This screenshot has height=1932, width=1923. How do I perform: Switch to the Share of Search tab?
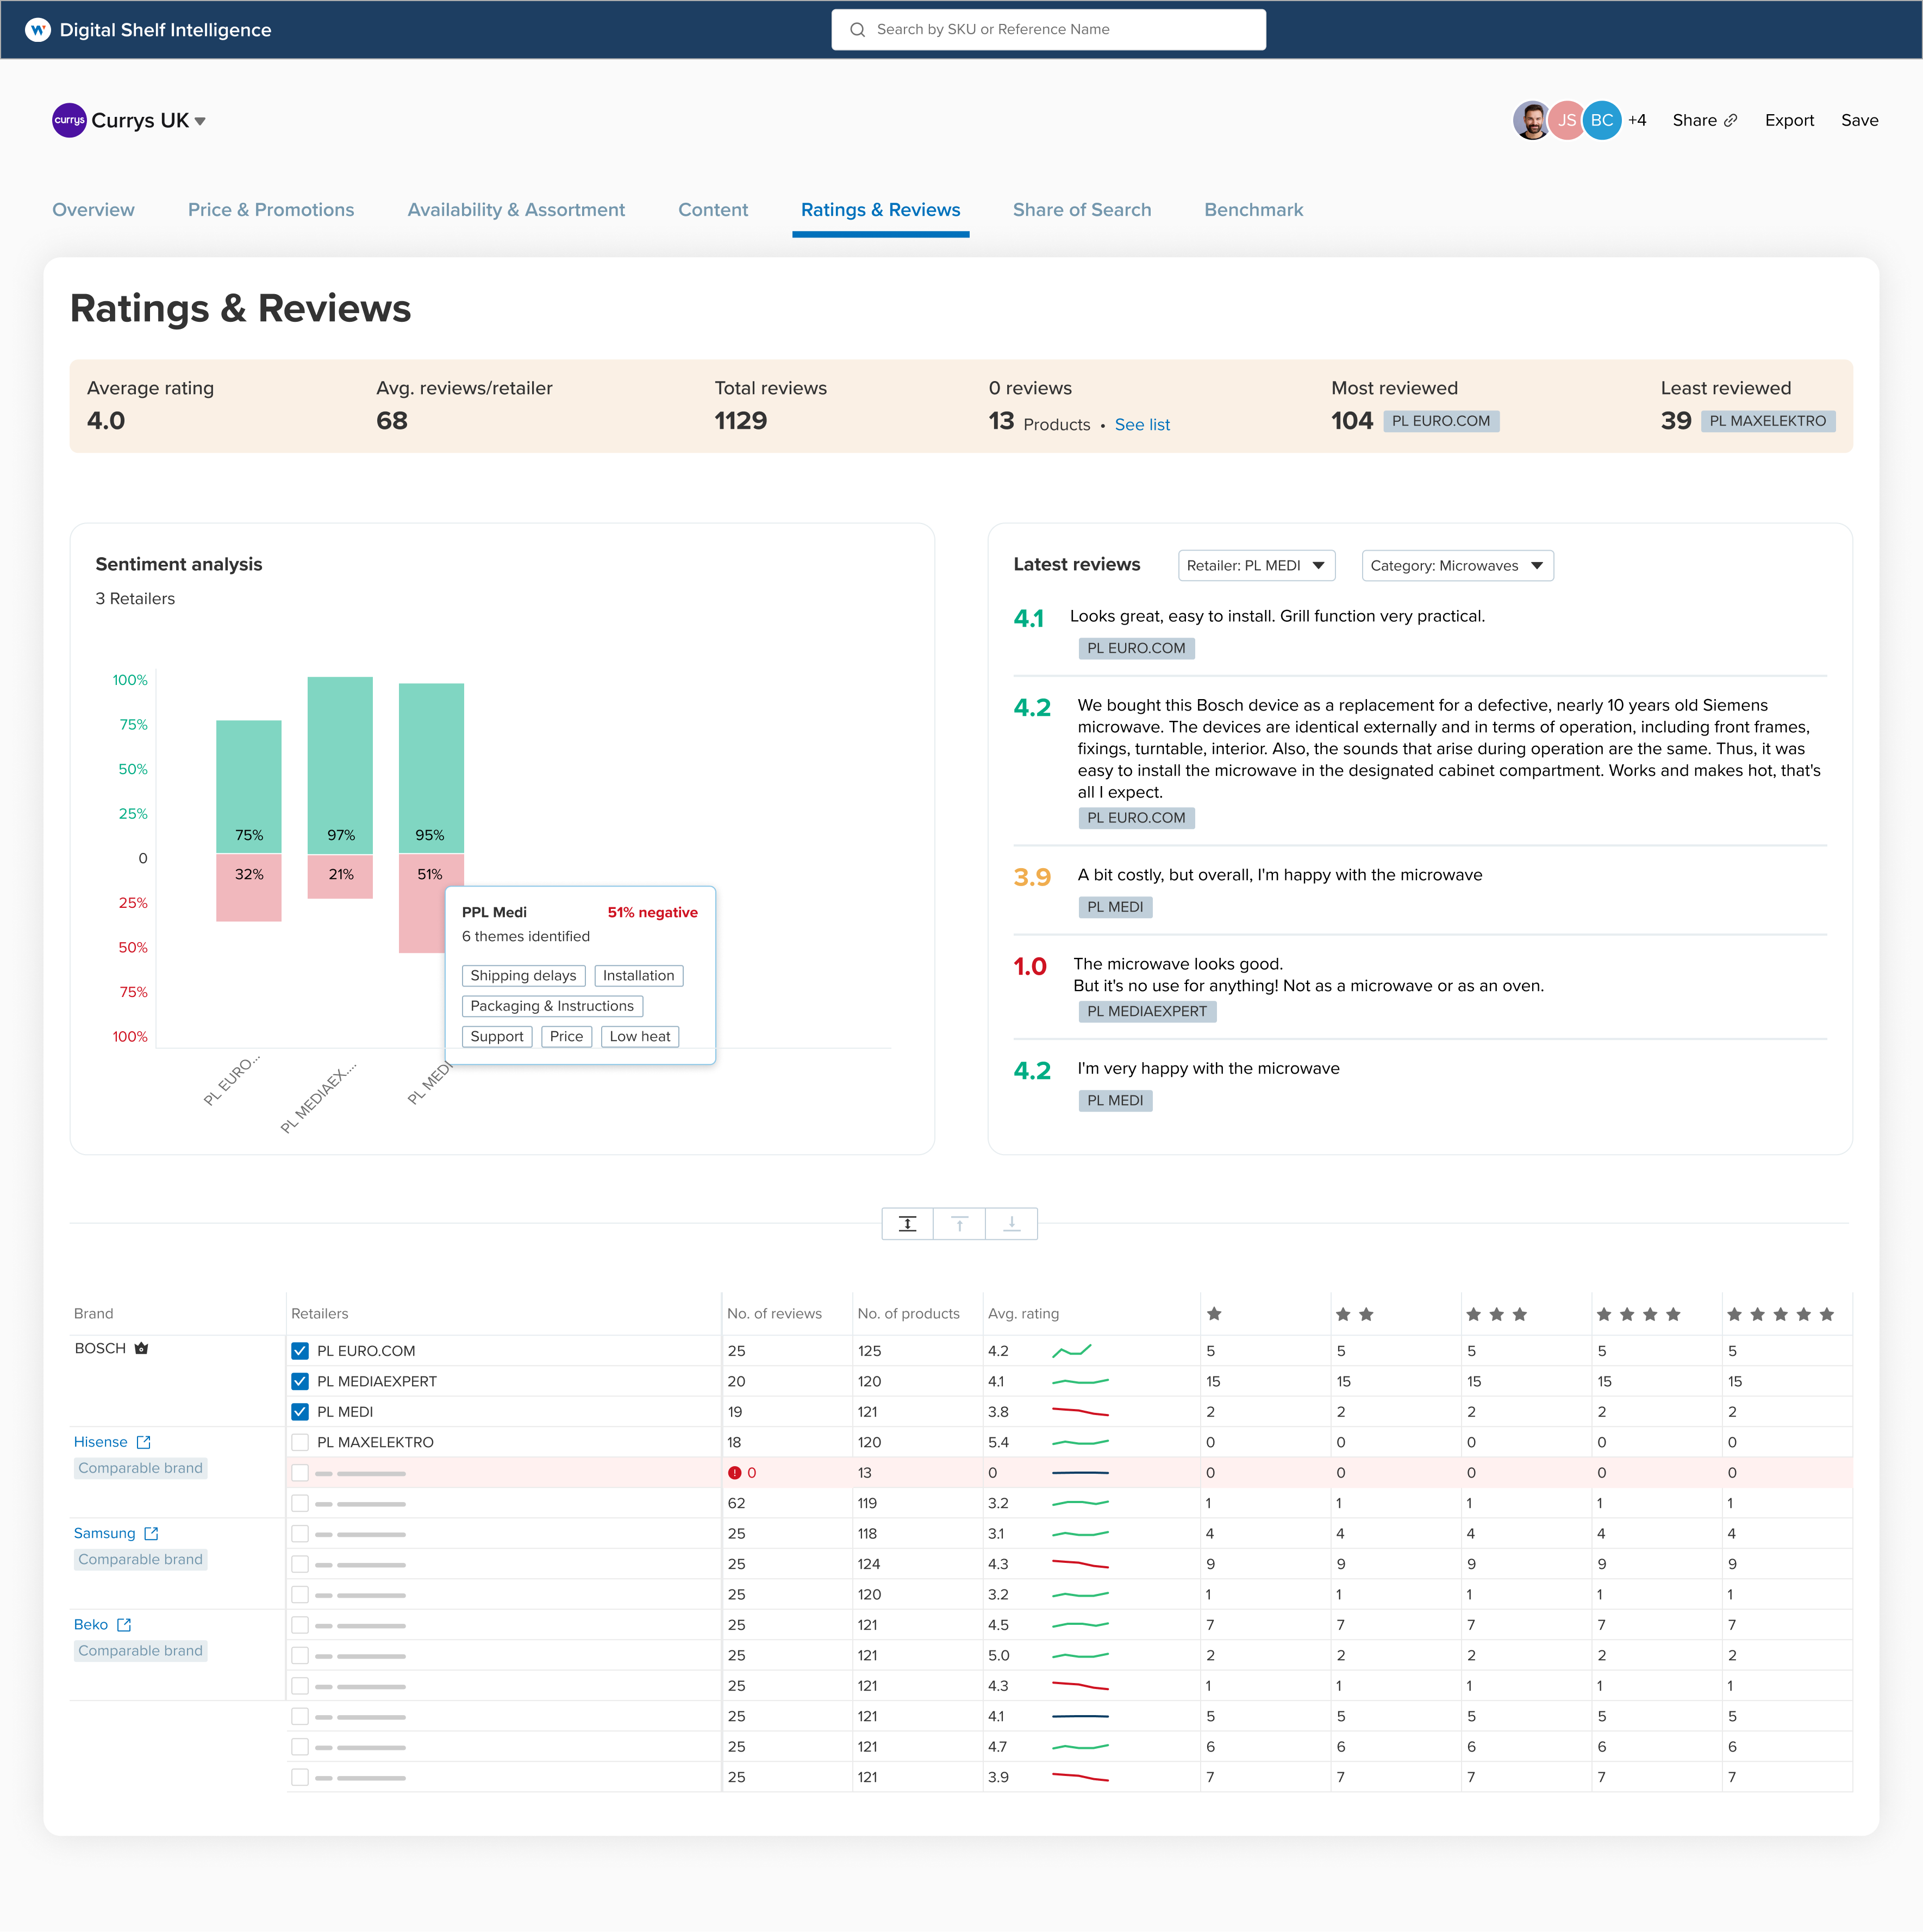tap(1081, 210)
